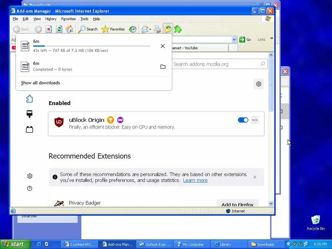Select the YouTube tab
The image size is (332, 249).
(x=200, y=48)
